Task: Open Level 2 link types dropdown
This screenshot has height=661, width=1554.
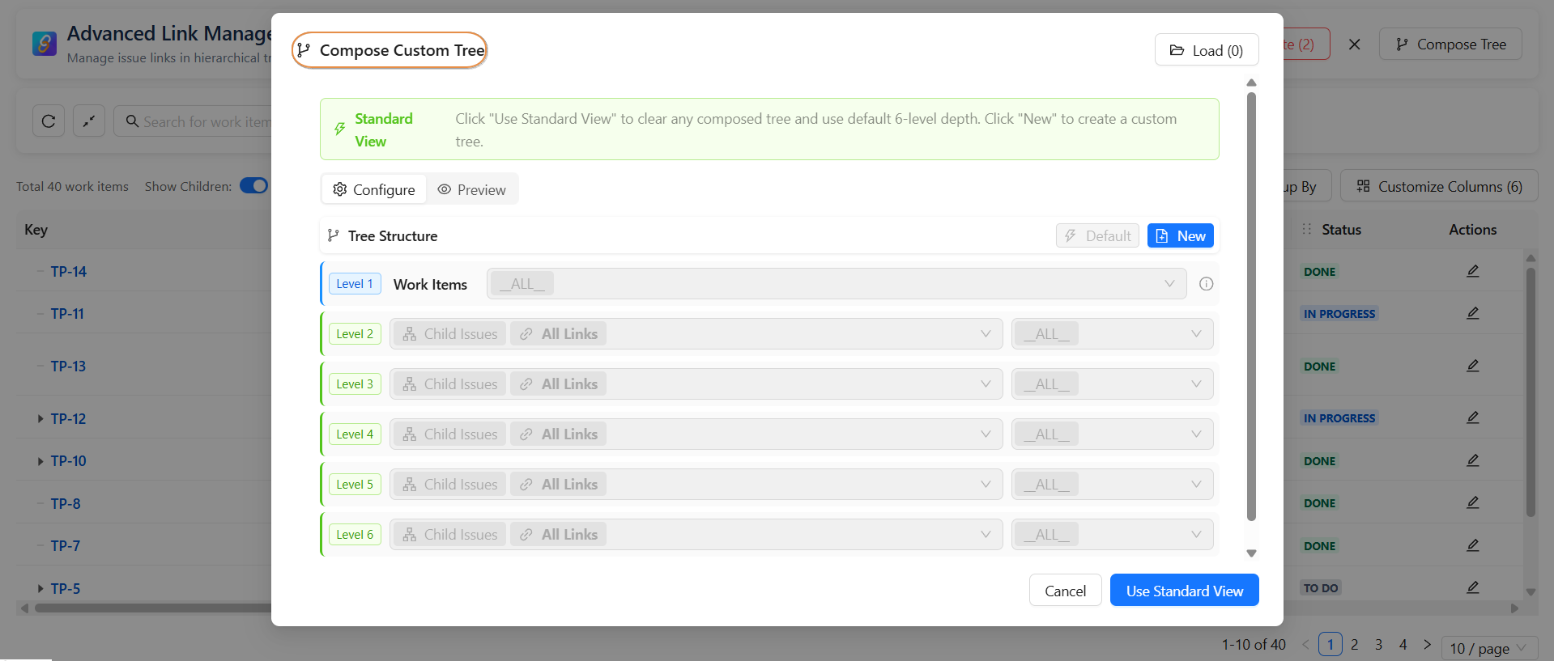Action: (x=696, y=334)
